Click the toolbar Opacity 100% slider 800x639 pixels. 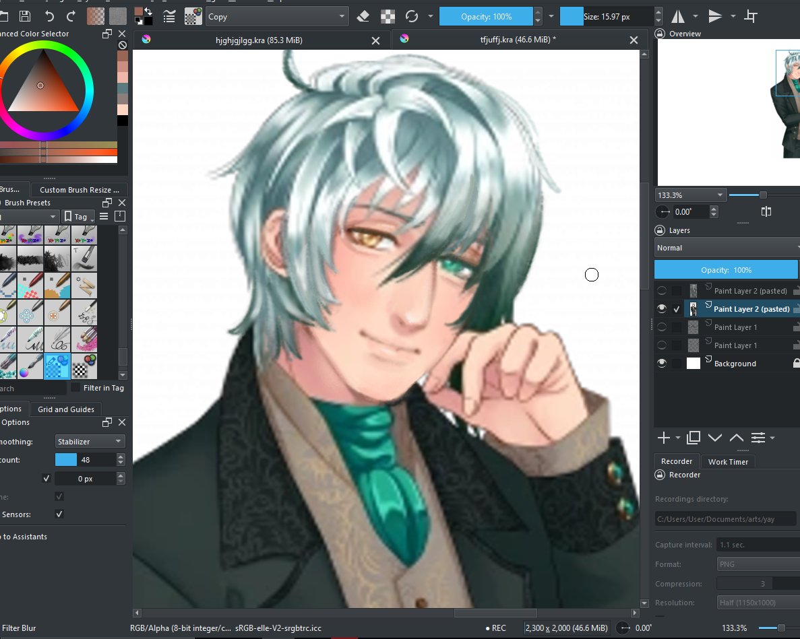tap(486, 17)
